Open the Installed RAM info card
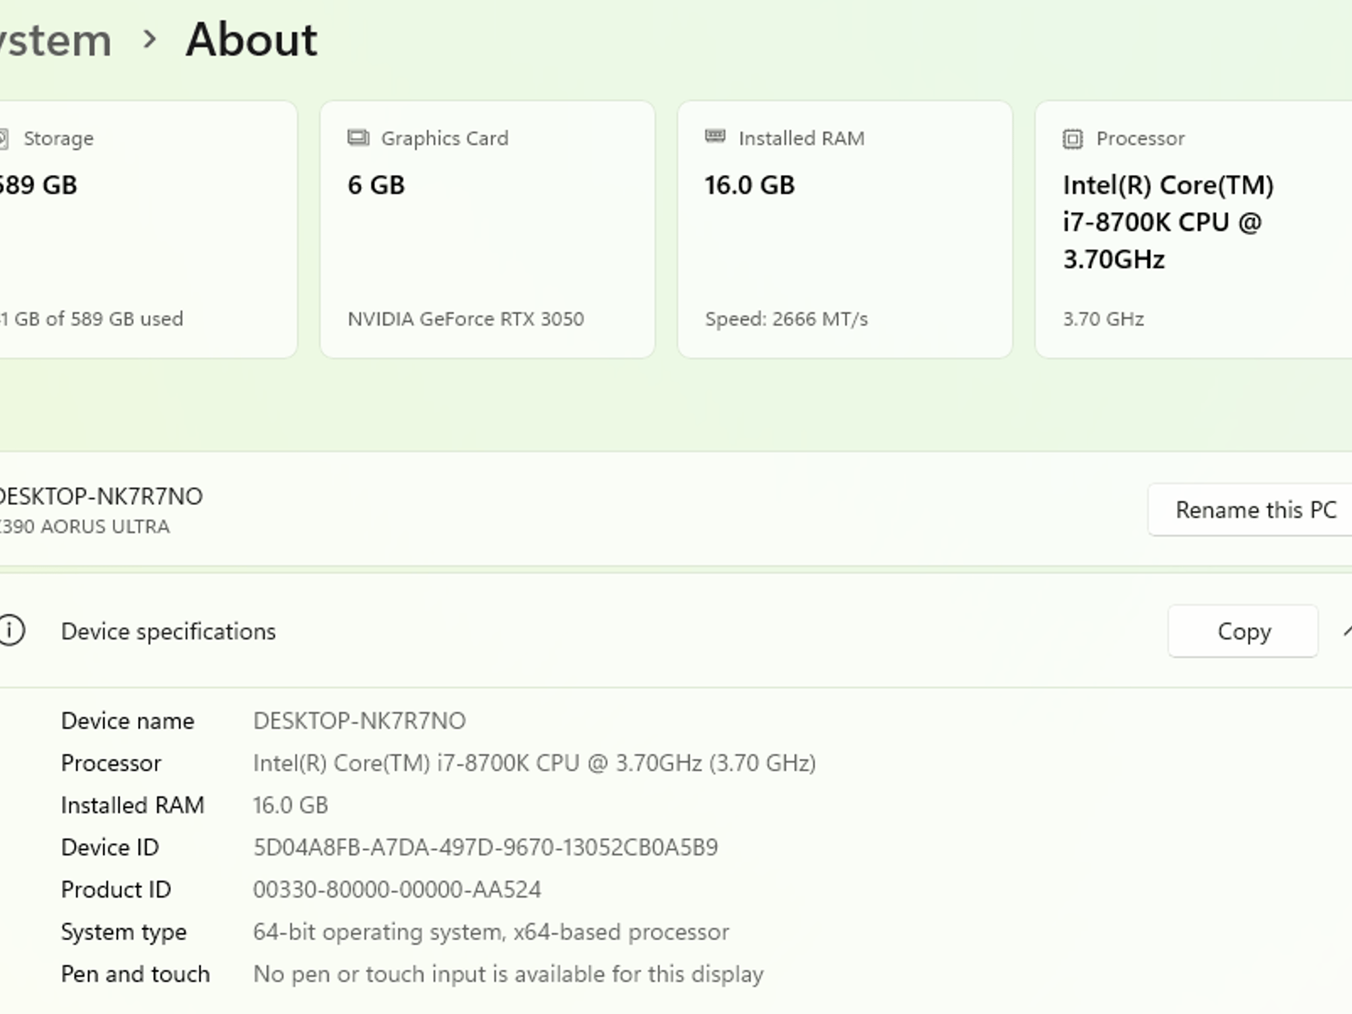This screenshot has width=1352, height=1014. (x=845, y=229)
